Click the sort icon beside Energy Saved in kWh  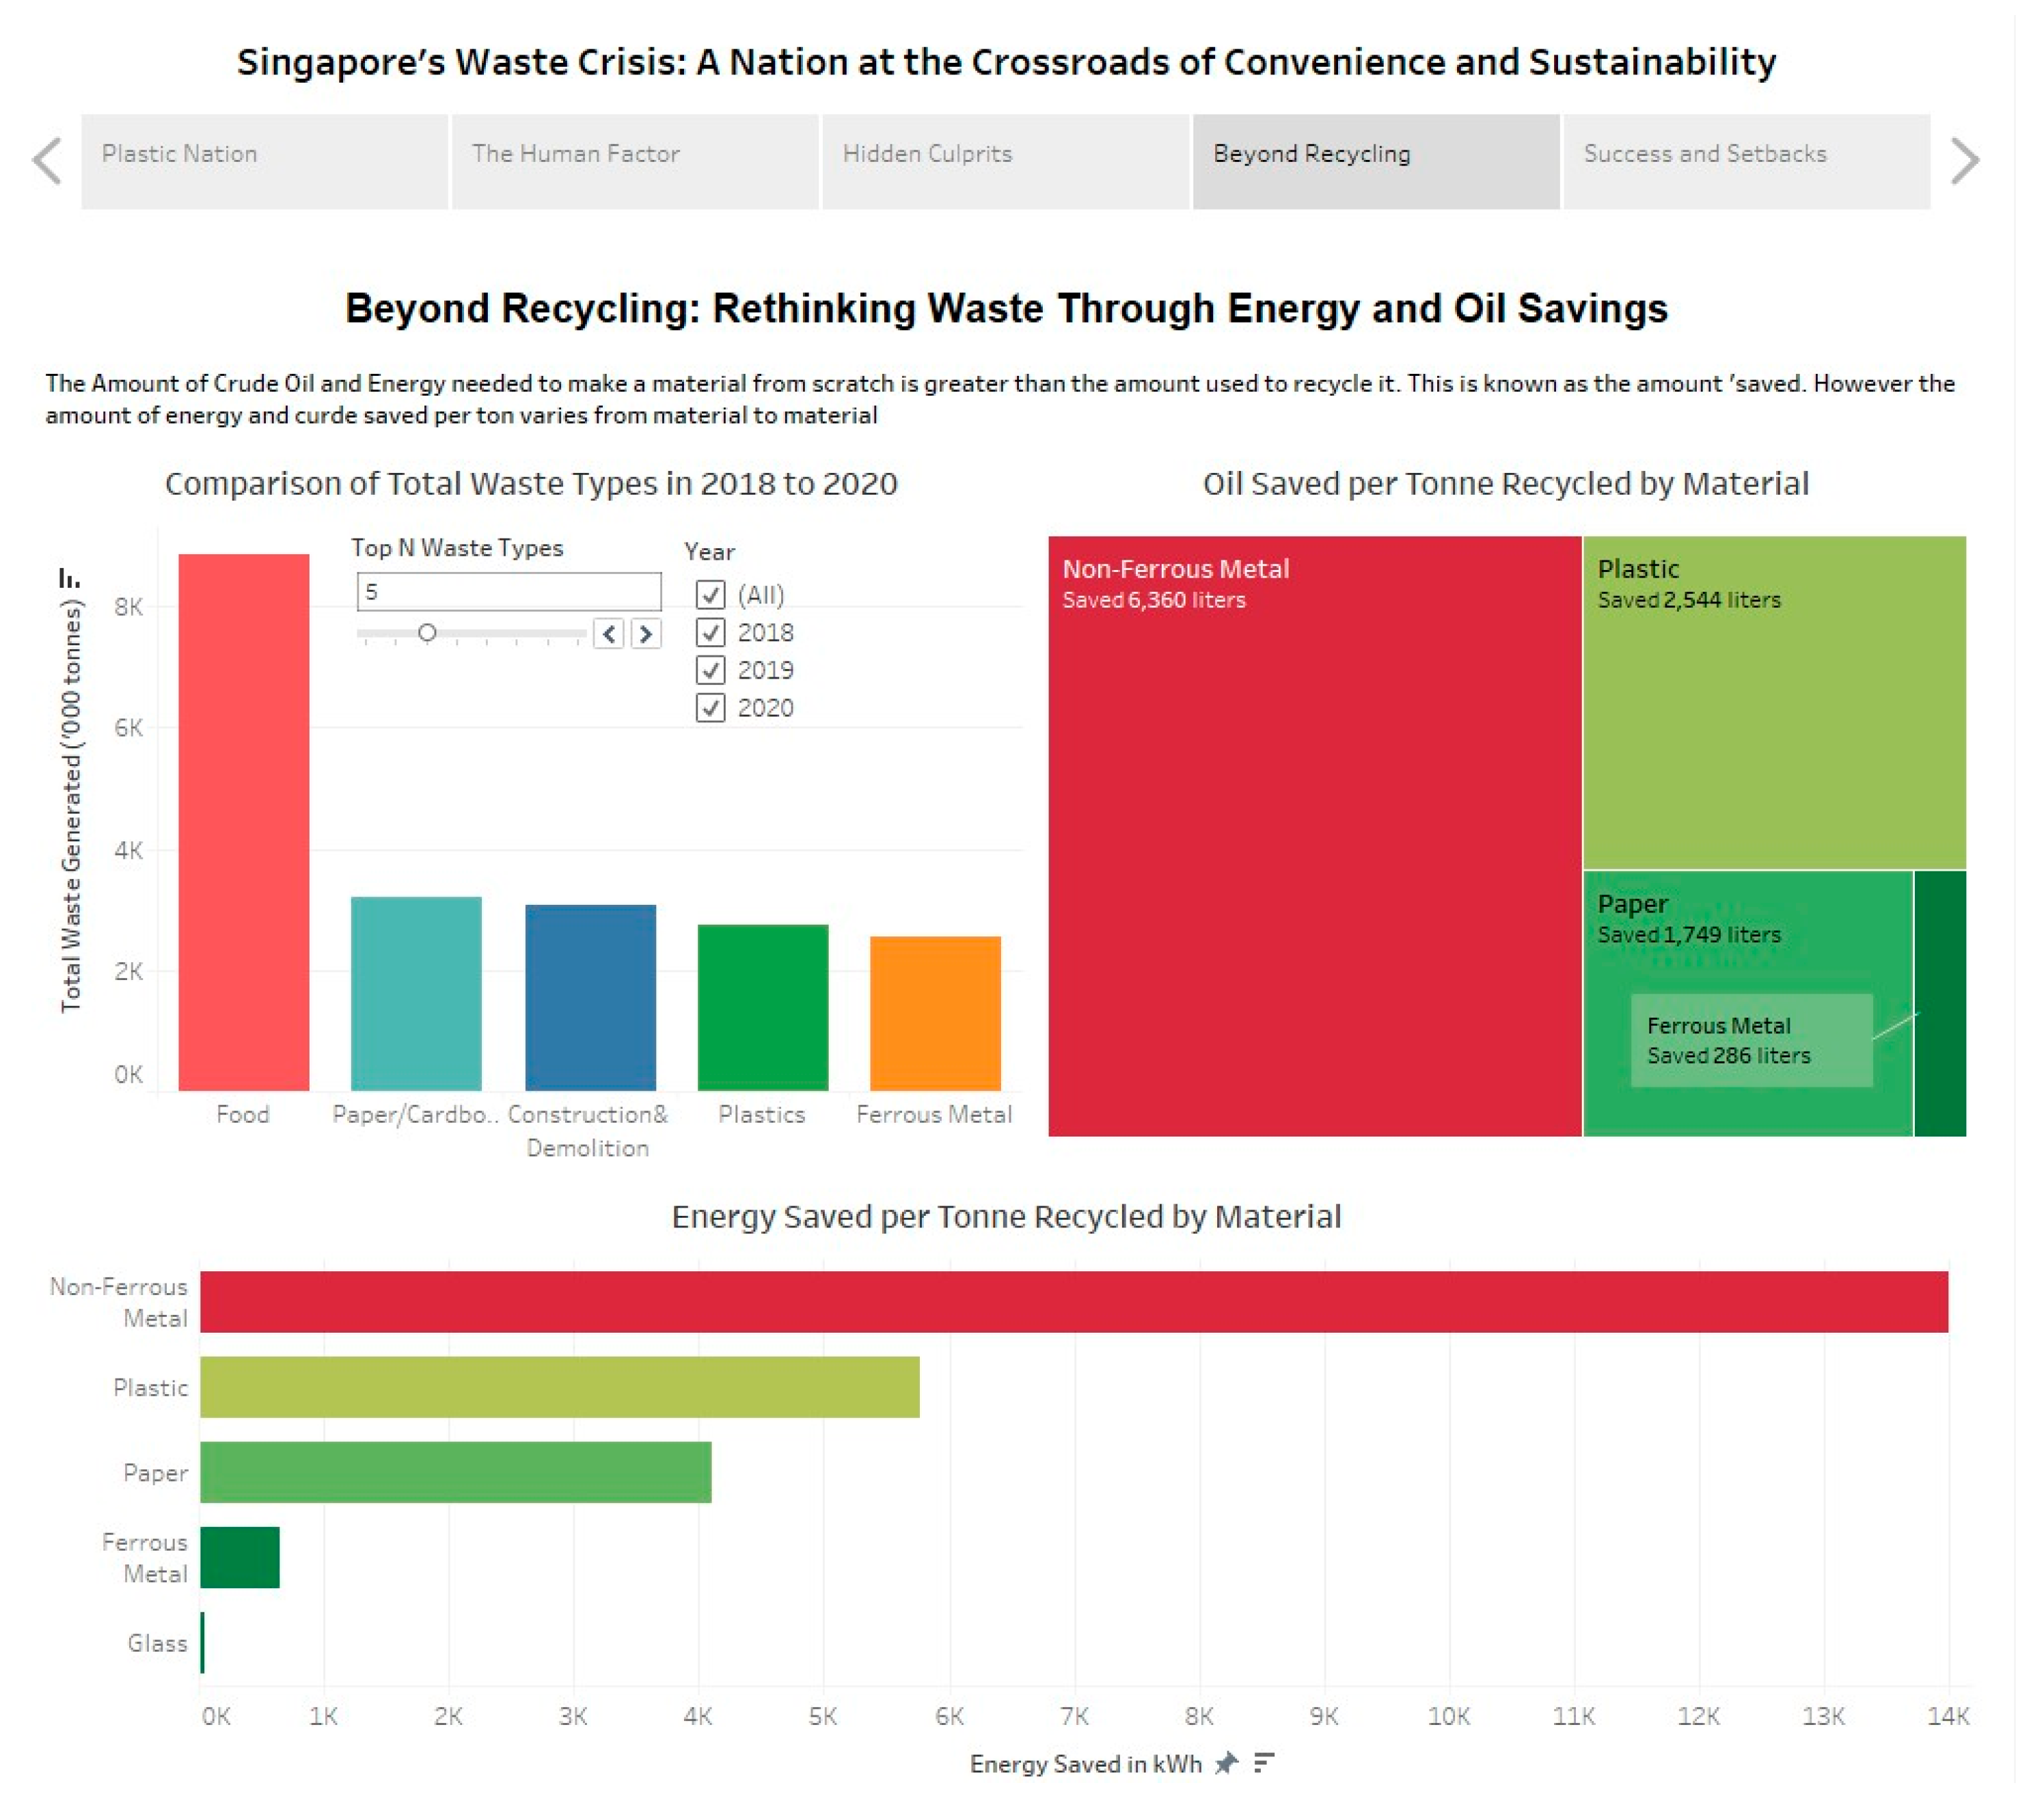(1264, 1763)
